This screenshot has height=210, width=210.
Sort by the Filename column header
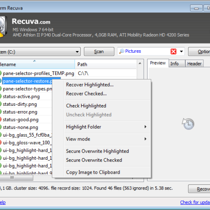pyautogui.click(x=37, y=64)
